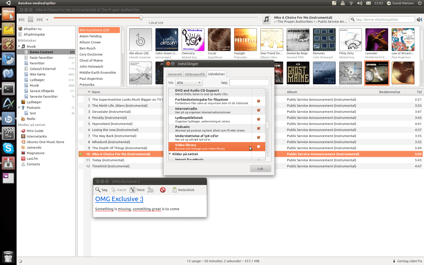
Task: Open the Miro Guide source
Action: (32, 131)
